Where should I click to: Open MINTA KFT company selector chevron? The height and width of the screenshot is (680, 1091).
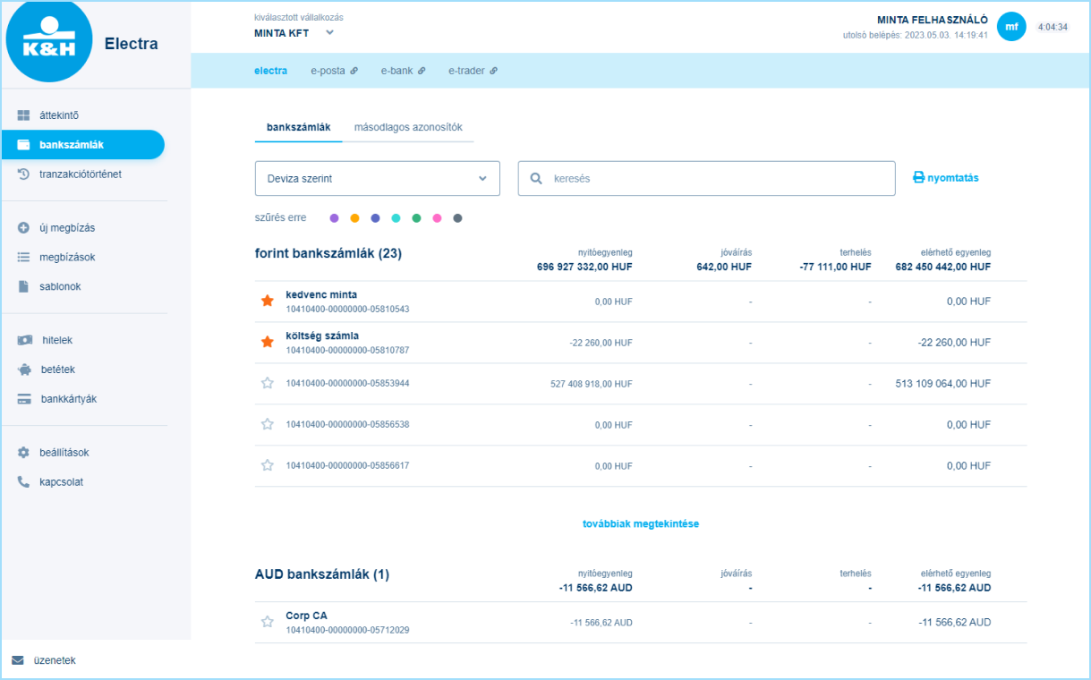point(329,33)
